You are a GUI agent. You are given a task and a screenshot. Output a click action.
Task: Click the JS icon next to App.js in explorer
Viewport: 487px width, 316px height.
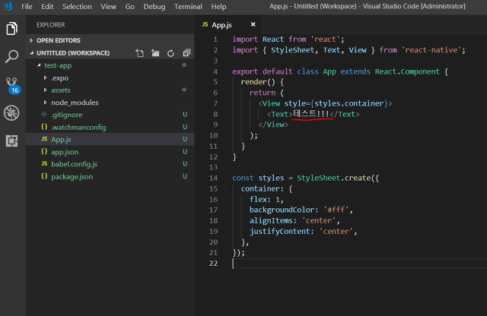[44, 139]
